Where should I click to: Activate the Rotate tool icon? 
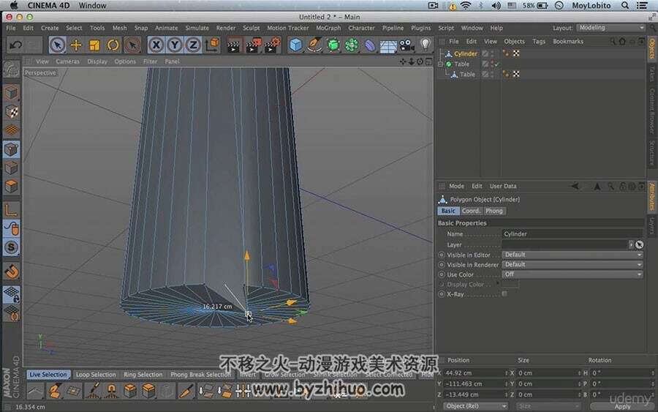pos(113,45)
